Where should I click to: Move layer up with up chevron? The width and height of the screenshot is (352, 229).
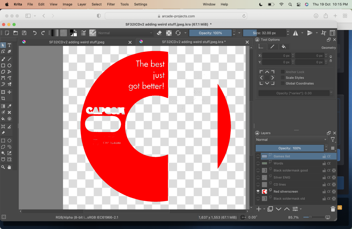pyautogui.click(x=287, y=209)
